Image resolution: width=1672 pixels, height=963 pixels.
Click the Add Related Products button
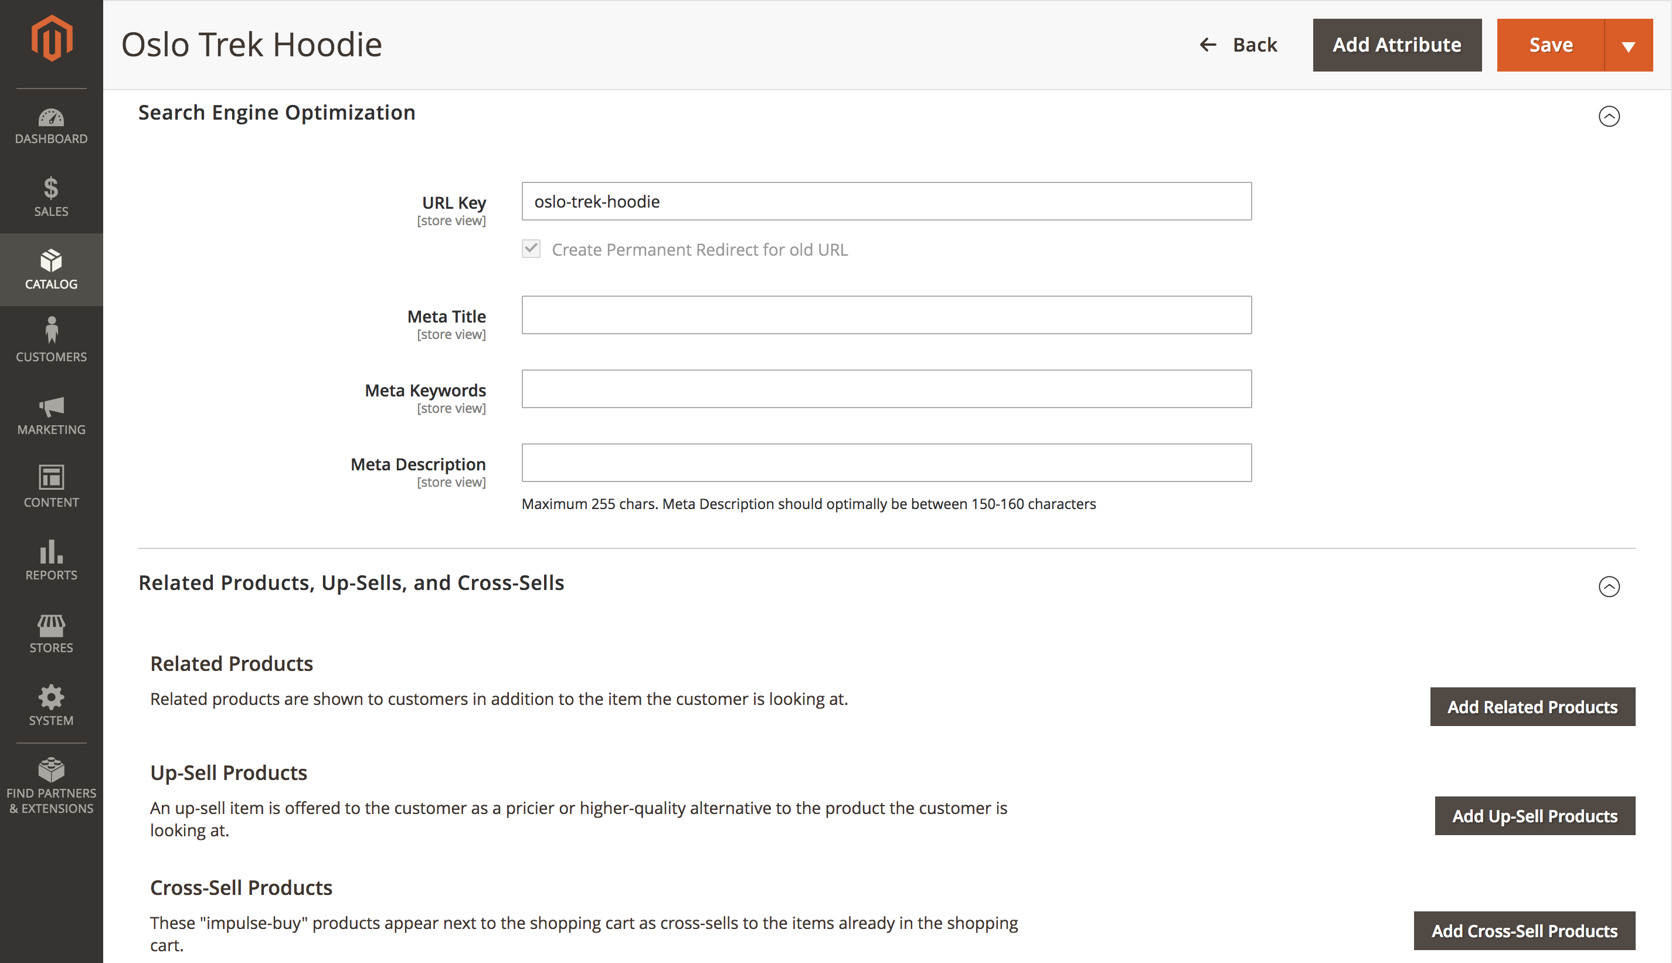pyautogui.click(x=1533, y=706)
